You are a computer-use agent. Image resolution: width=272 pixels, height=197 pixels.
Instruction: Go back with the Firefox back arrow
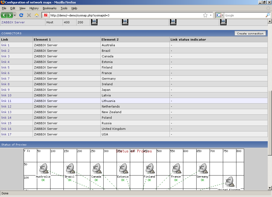(x=4, y=15)
